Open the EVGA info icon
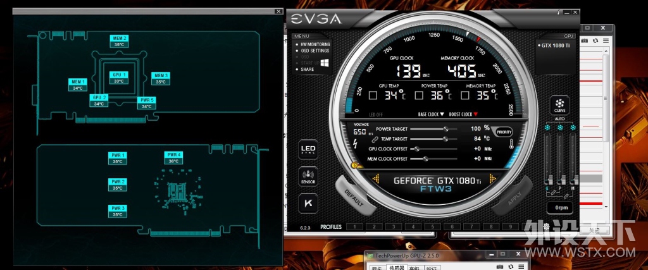The image size is (648, 270). click(x=559, y=13)
